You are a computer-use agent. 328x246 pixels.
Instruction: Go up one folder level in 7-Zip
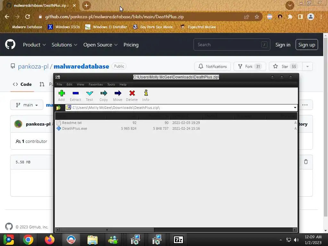point(58,108)
